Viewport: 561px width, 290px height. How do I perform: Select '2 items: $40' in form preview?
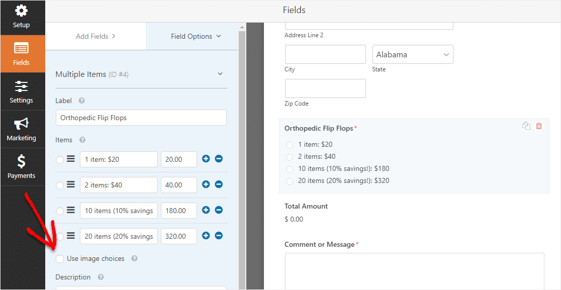(x=290, y=157)
